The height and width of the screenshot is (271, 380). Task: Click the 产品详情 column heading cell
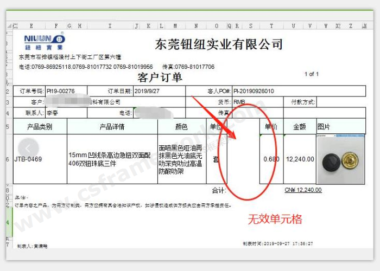click(112, 127)
